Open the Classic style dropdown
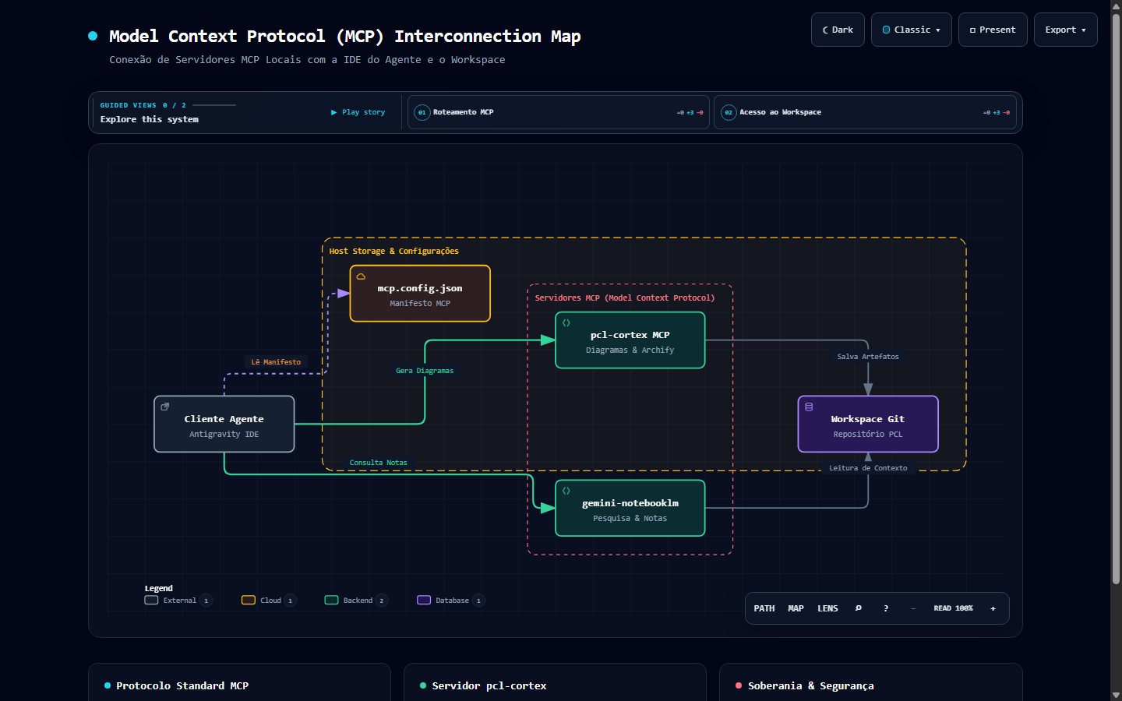Screen dimensions: 1122x701 pyautogui.click(x=912, y=30)
